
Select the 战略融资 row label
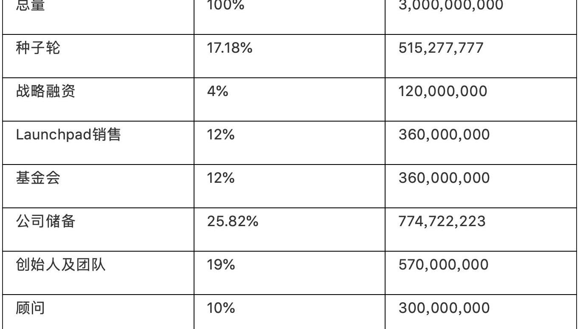[45, 91]
